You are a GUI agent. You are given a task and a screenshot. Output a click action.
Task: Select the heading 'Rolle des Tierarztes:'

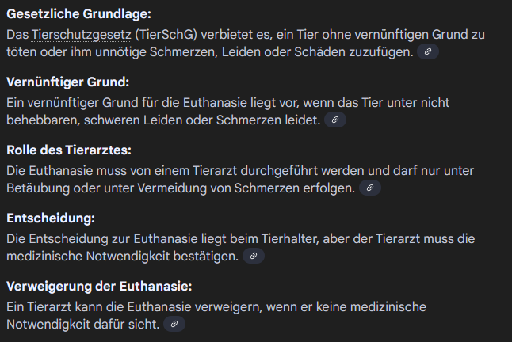tap(68, 150)
